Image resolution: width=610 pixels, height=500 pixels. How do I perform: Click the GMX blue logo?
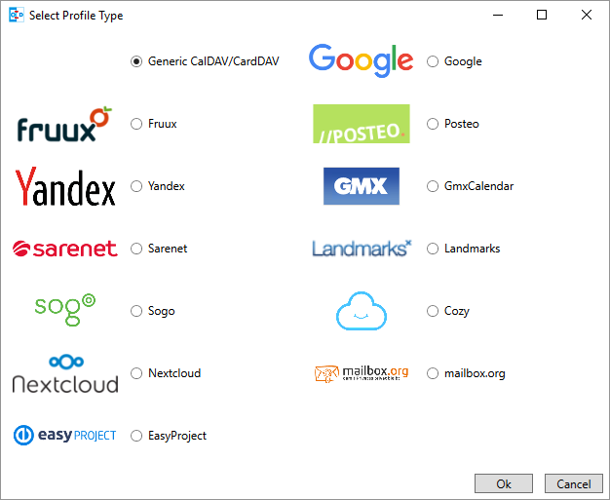pyautogui.click(x=361, y=186)
